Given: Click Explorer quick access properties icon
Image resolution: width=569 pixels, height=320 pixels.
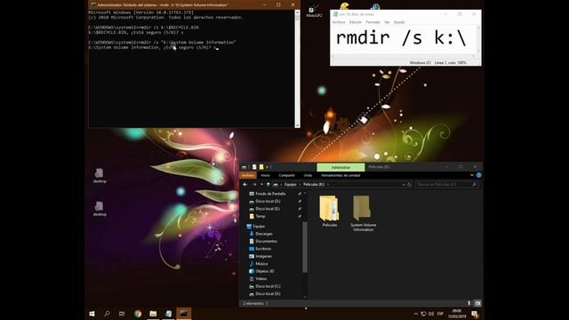Looking at the screenshot, I should (x=254, y=167).
